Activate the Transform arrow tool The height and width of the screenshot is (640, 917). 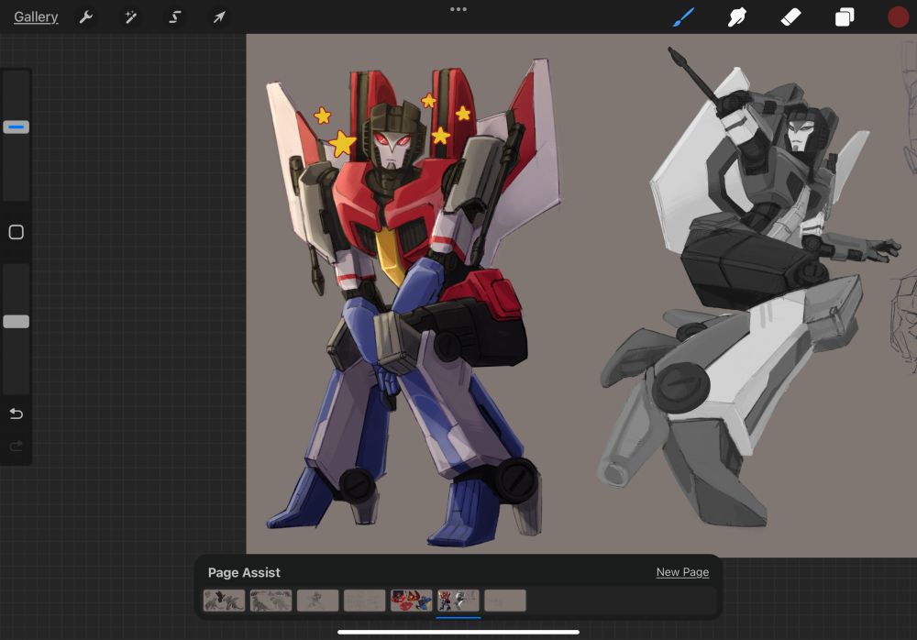tap(219, 17)
